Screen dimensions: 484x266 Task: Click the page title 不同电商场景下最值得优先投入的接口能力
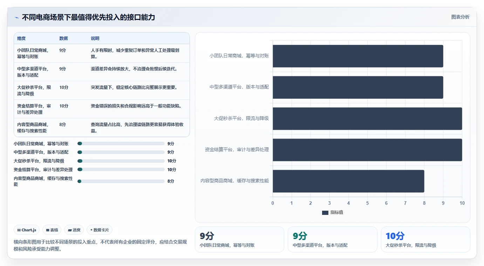pyautogui.click(x=88, y=17)
